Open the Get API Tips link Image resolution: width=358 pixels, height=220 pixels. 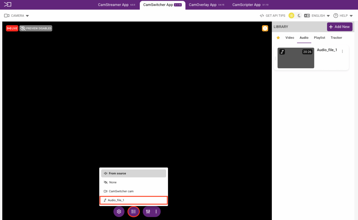[x=273, y=16]
